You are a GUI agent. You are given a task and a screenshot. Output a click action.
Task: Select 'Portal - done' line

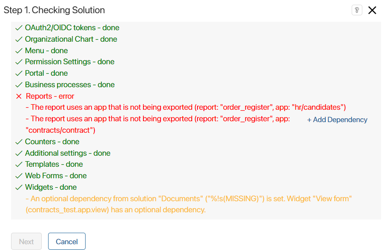(x=46, y=73)
